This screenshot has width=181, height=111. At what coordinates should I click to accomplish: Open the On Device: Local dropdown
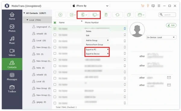(161, 37)
